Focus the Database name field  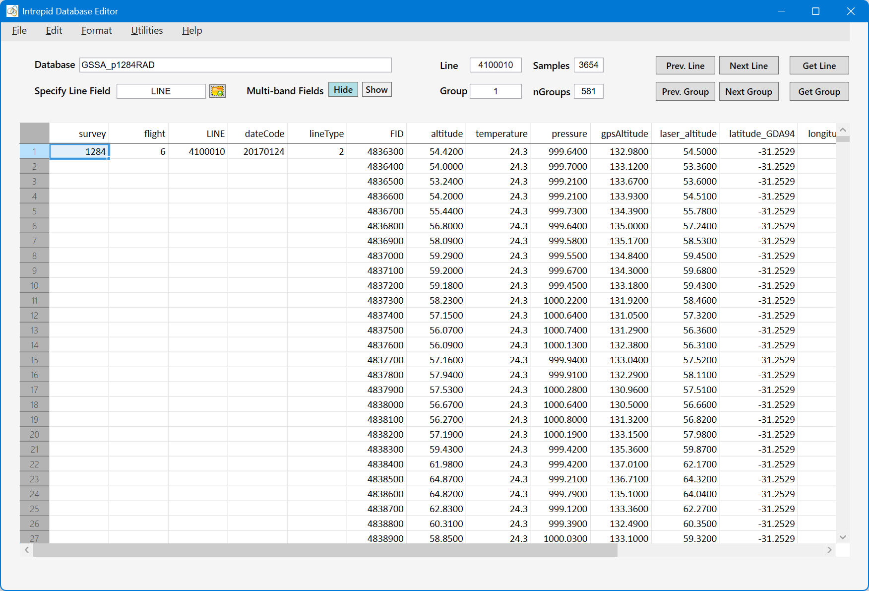tap(236, 65)
